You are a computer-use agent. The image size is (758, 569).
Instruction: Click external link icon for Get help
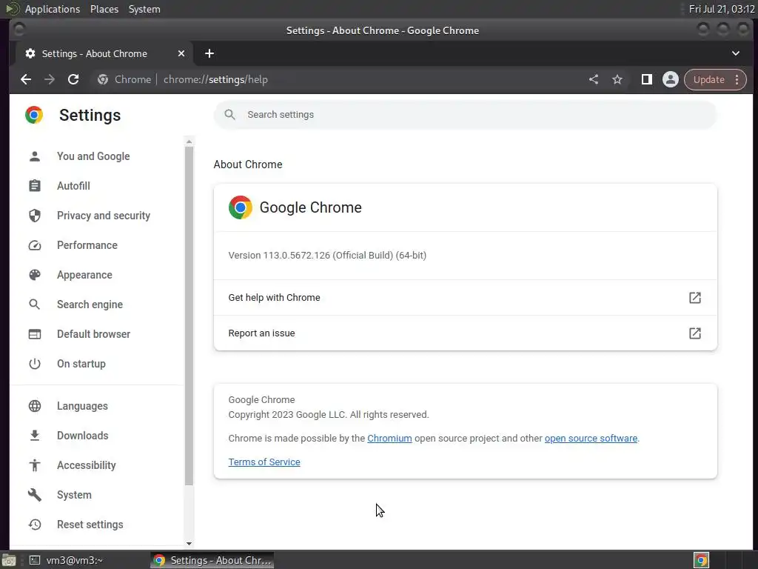(x=694, y=298)
